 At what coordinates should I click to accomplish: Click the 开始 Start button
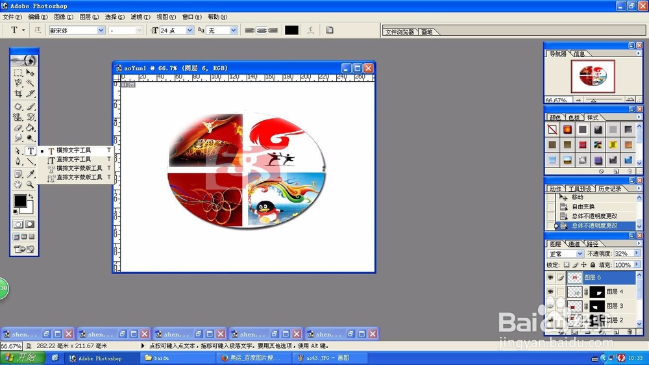click(21, 358)
